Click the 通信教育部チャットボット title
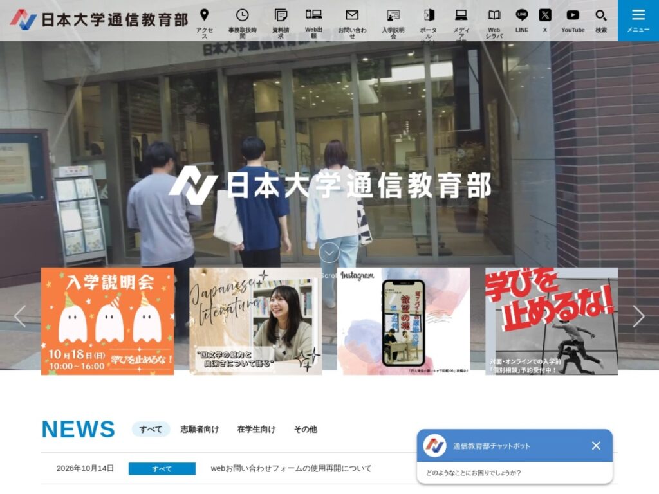Viewport: 659px width, 494px height. [491, 446]
